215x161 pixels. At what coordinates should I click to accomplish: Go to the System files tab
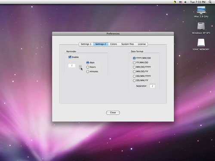point(128,44)
